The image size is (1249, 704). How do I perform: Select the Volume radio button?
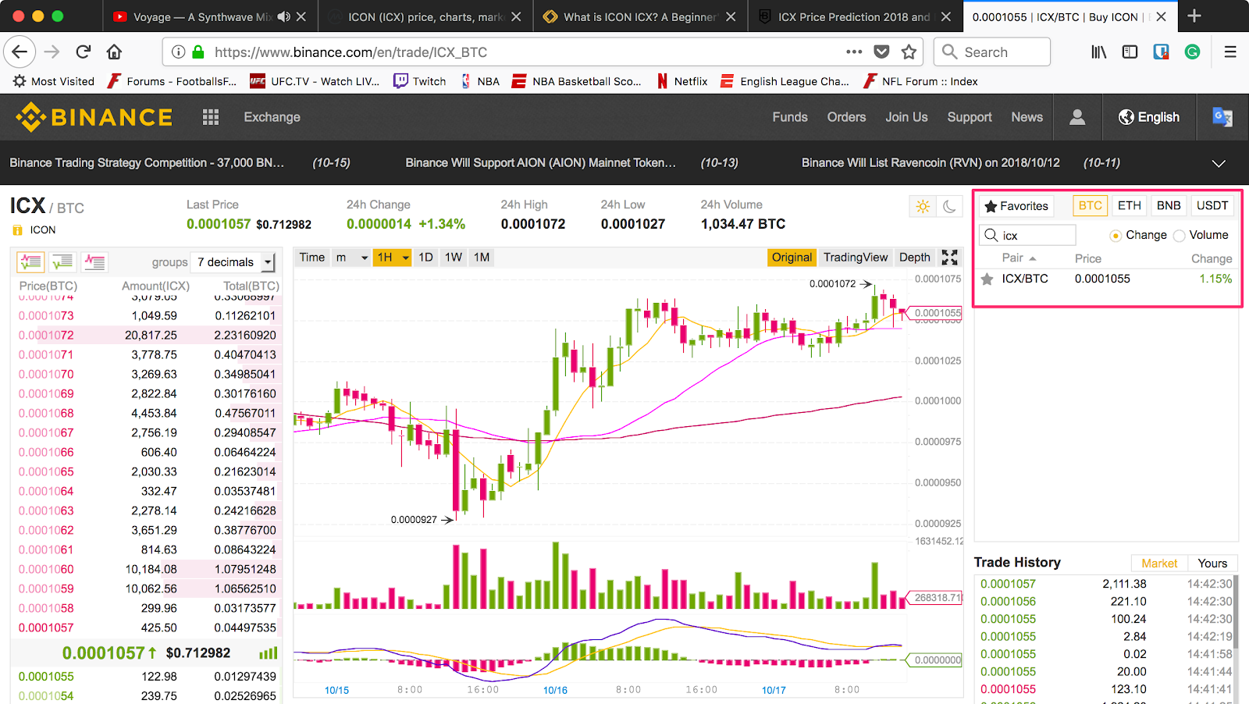pos(1179,236)
